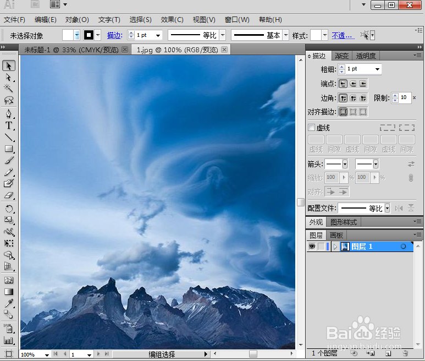Select the Magic Wand tool
Screen dimensions: 425x361
tap(8, 88)
